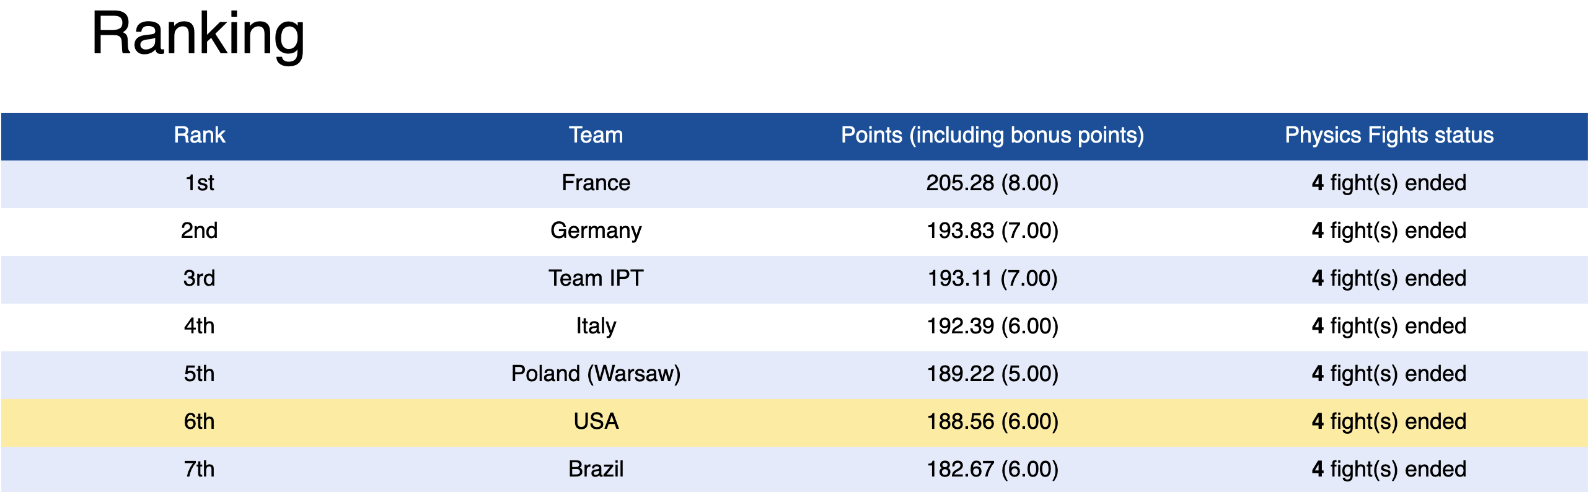Click the 188.56 (6.00) points cell
This screenshot has height=492, width=1589.
coord(992,421)
